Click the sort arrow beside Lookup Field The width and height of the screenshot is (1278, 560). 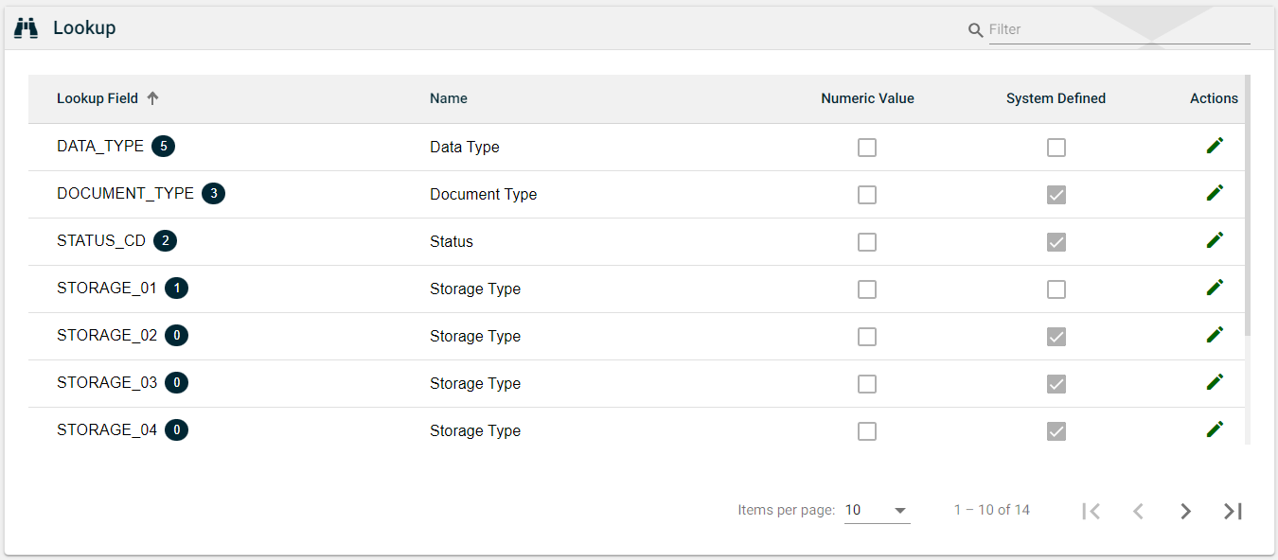pyautogui.click(x=152, y=98)
